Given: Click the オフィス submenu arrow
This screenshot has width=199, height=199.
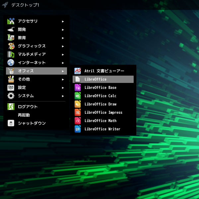Looking at the screenshot, I should 63,71.
